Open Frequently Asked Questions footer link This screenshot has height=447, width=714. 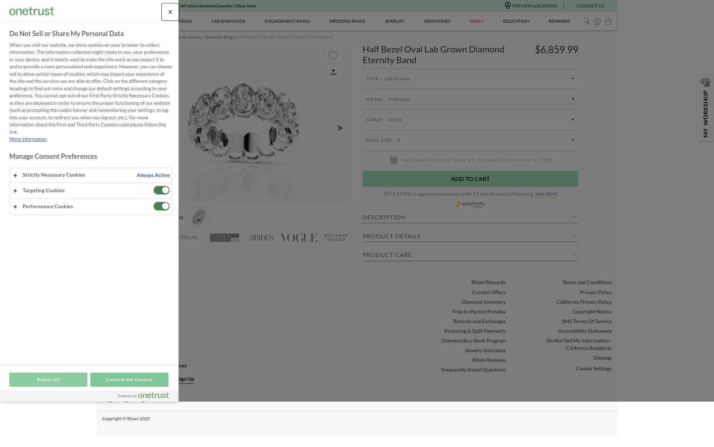(x=473, y=370)
